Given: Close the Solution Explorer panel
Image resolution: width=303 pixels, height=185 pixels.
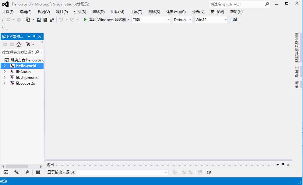Looking at the screenshot, I should (x=40, y=37).
